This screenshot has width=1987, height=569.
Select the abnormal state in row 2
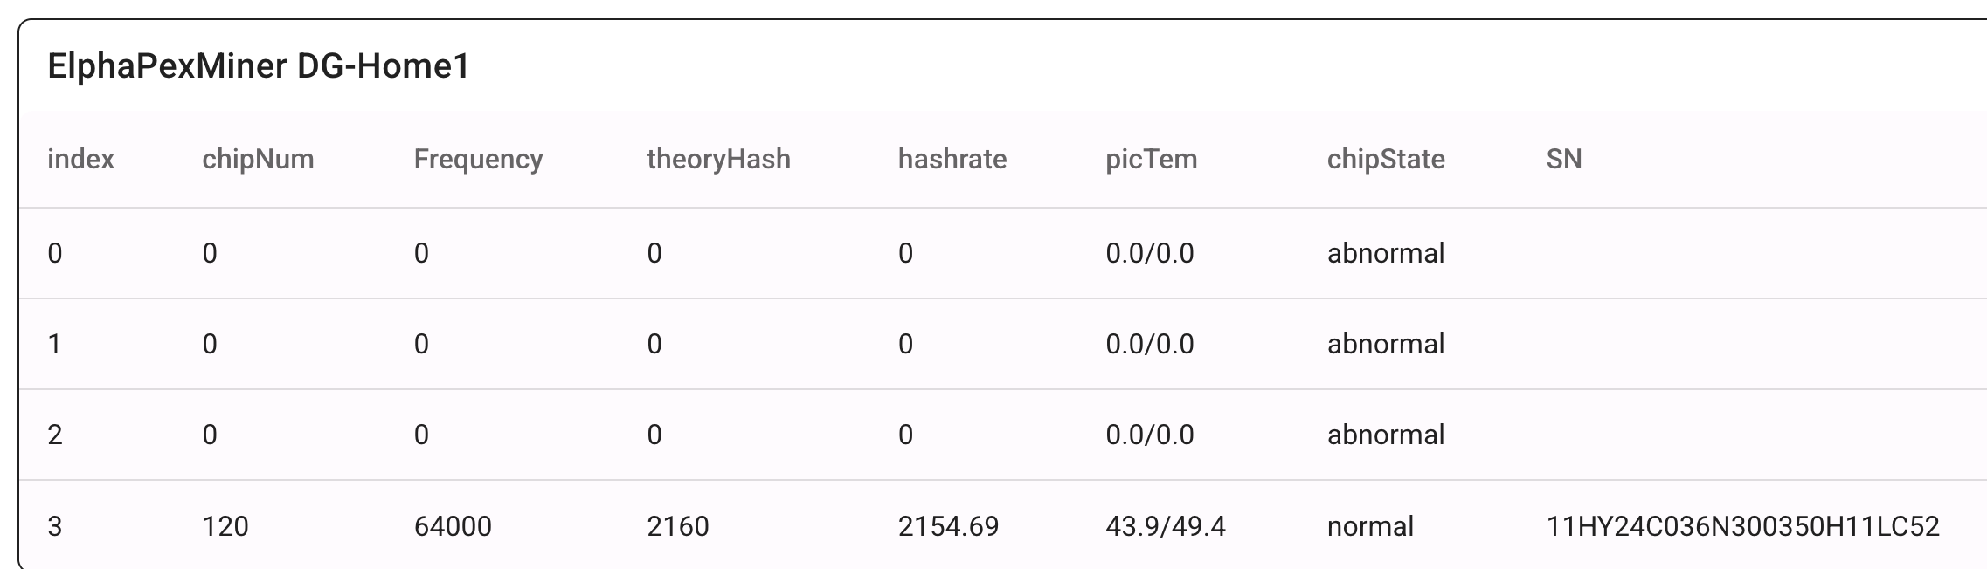[1386, 435]
